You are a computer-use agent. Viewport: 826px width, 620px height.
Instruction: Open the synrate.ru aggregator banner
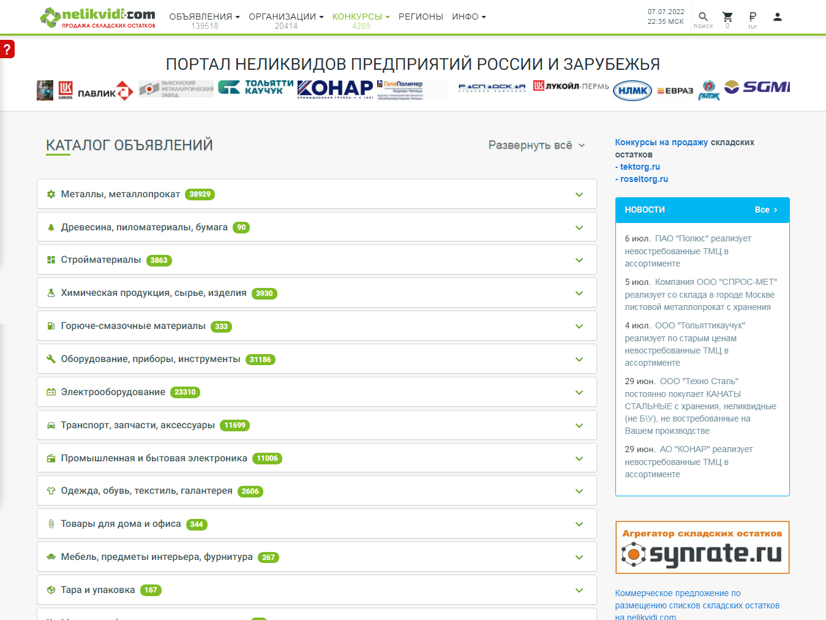(x=702, y=547)
